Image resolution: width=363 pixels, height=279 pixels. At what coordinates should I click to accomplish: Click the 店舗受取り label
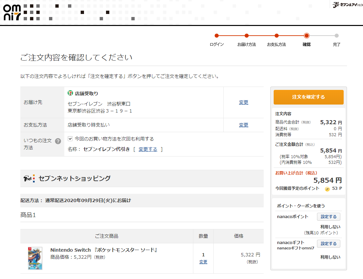[86, 93]
